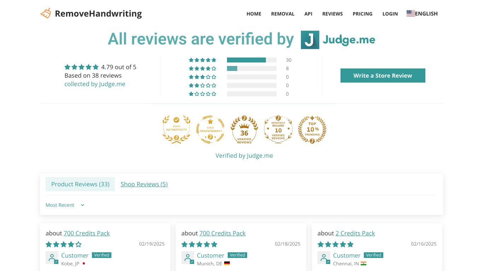Click Customer name above Kobe, JP
The image size is (483, 271).
75,255
